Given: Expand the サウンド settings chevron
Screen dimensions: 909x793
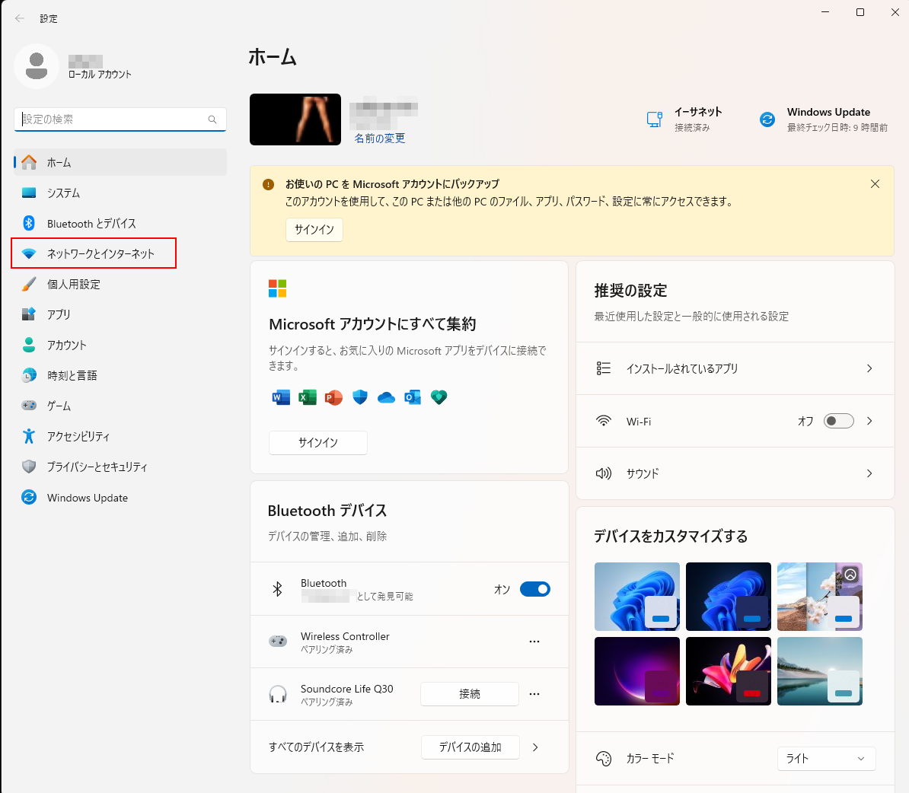Looking at the screenshot, I should point(869,473).
